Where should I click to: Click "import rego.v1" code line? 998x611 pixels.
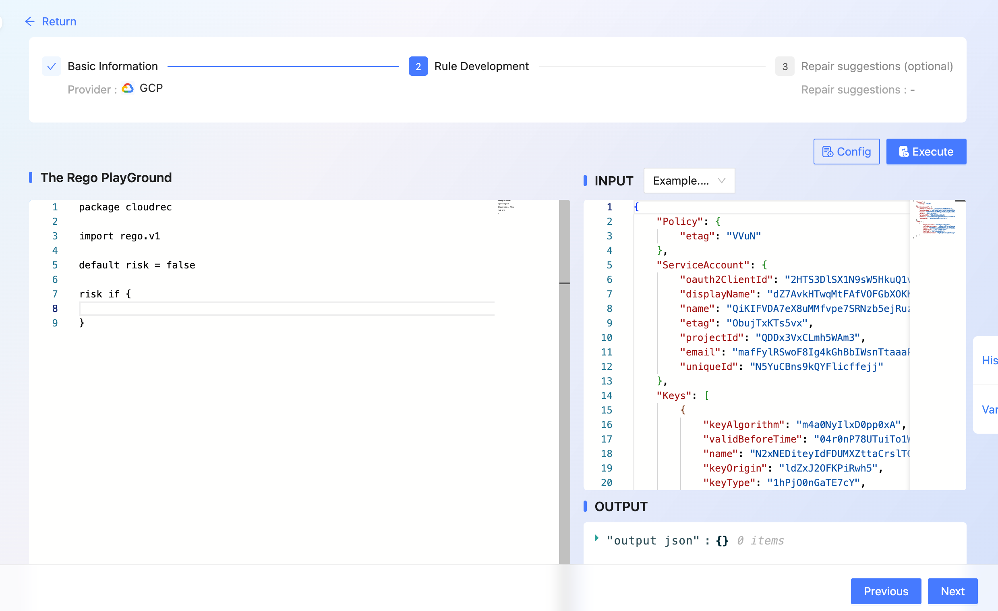[120, 236]
